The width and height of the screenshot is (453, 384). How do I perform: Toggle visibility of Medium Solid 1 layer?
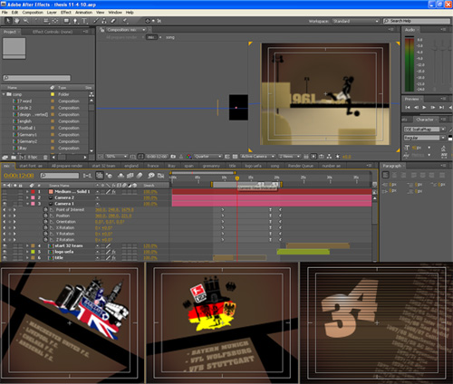click(x=5, y=192)
